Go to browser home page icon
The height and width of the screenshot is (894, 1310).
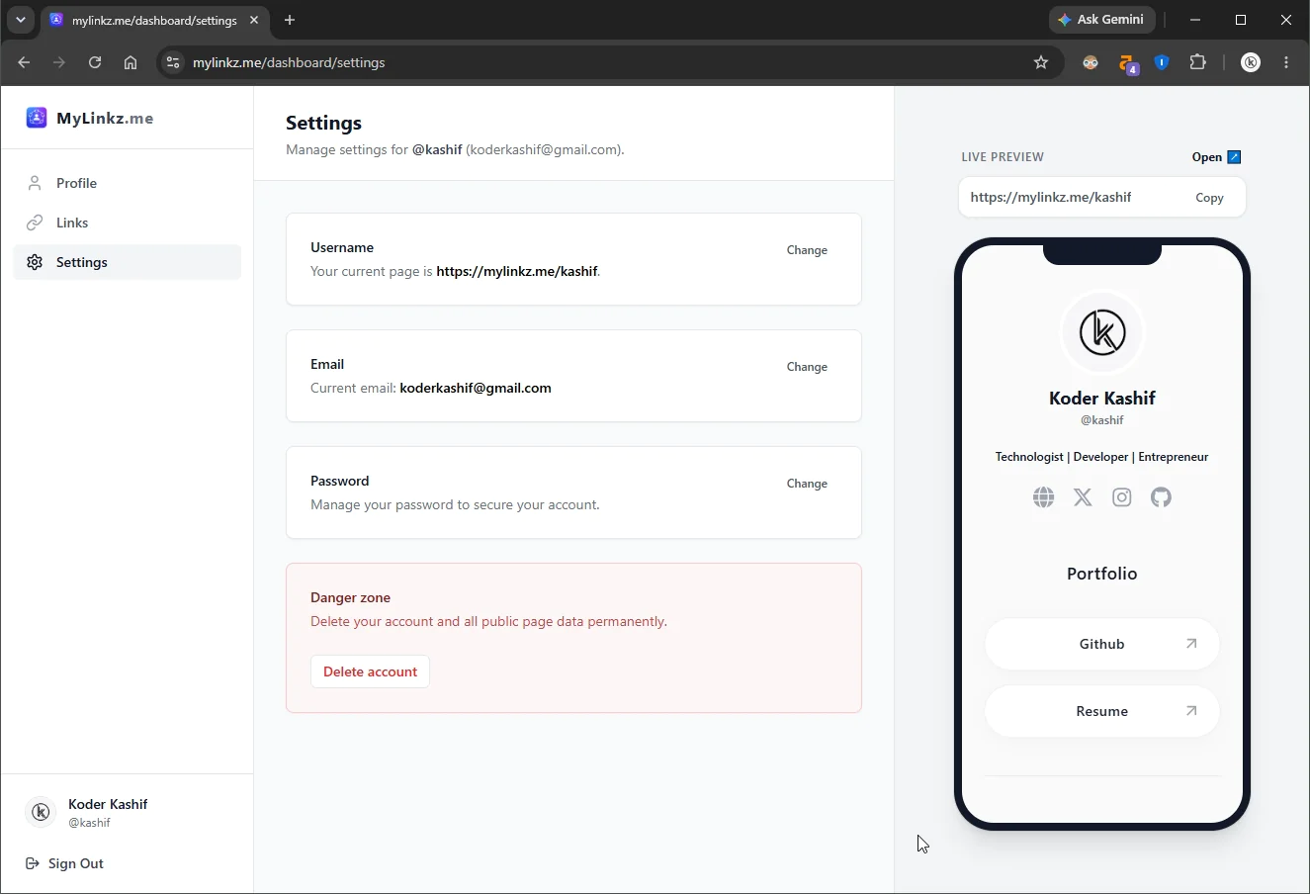click(x=131, y=62)
